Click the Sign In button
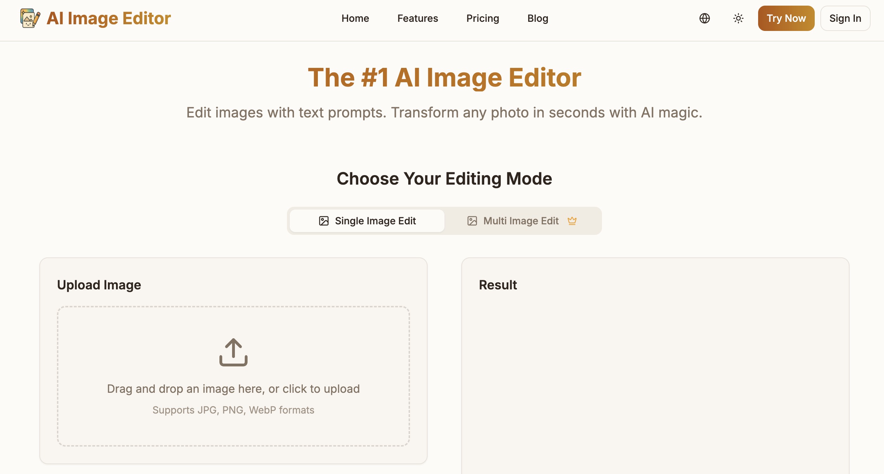Image resolution: width=884 pixels, height=474 pixels. 845,18
